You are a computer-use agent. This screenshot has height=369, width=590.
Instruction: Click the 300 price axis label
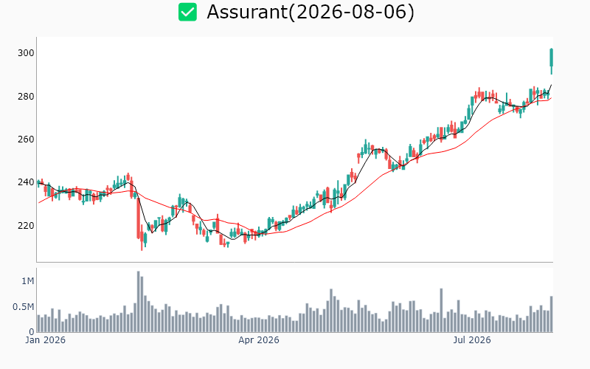[x=26, y=53]
